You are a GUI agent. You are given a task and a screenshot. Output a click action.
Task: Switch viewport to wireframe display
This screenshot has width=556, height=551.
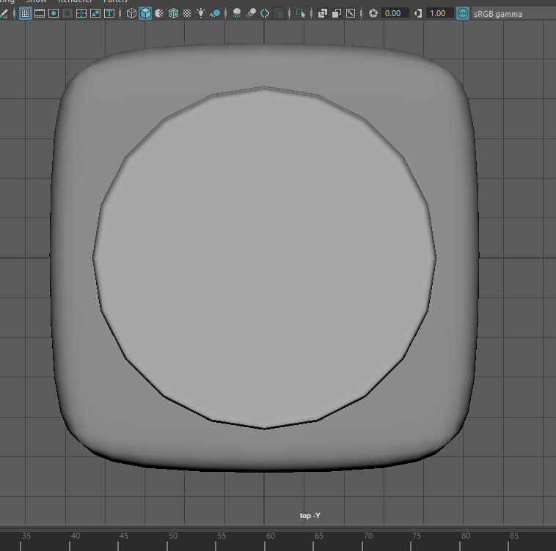[x=131, y=13]
